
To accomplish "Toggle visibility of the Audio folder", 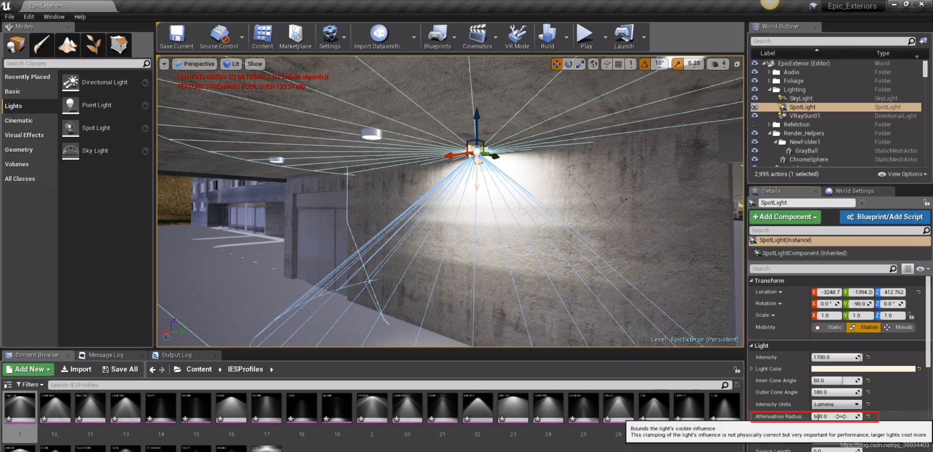I will [x=755, y=72].
